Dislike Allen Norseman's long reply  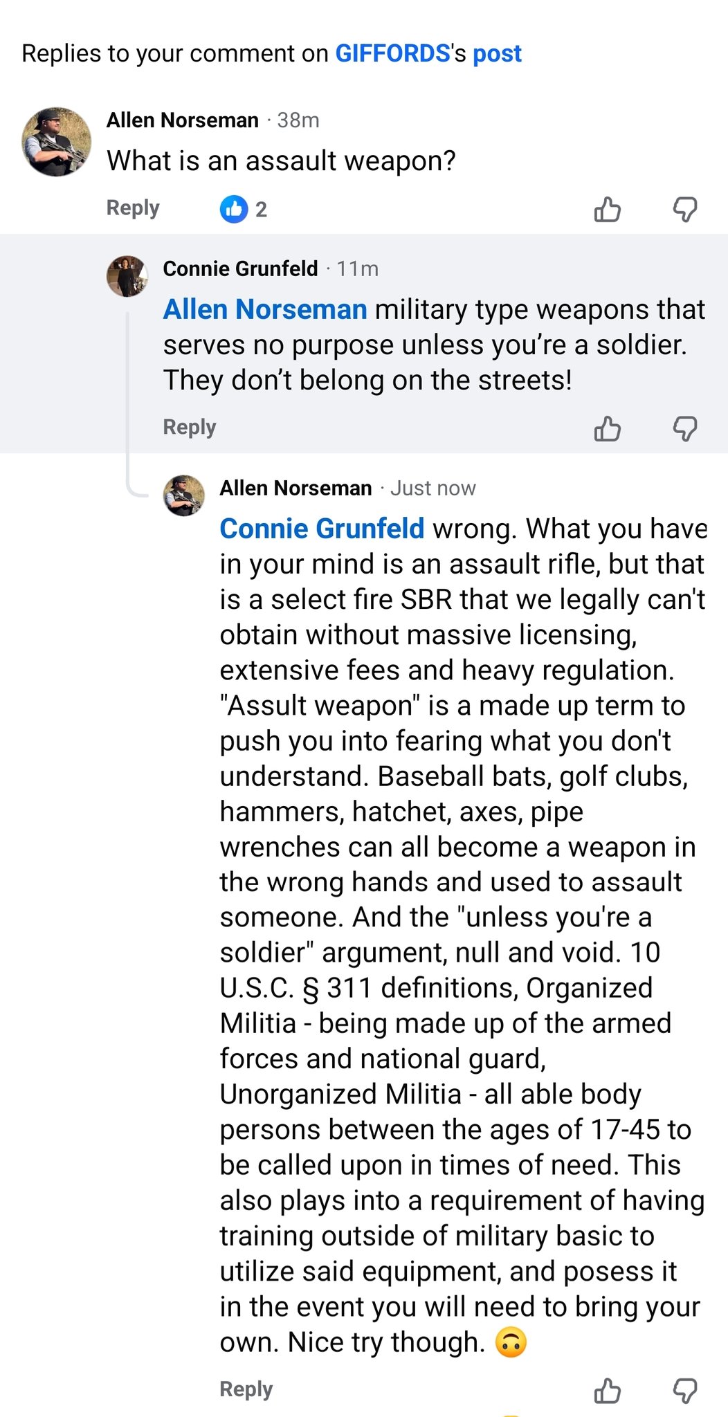click(x=685, y=1390)
